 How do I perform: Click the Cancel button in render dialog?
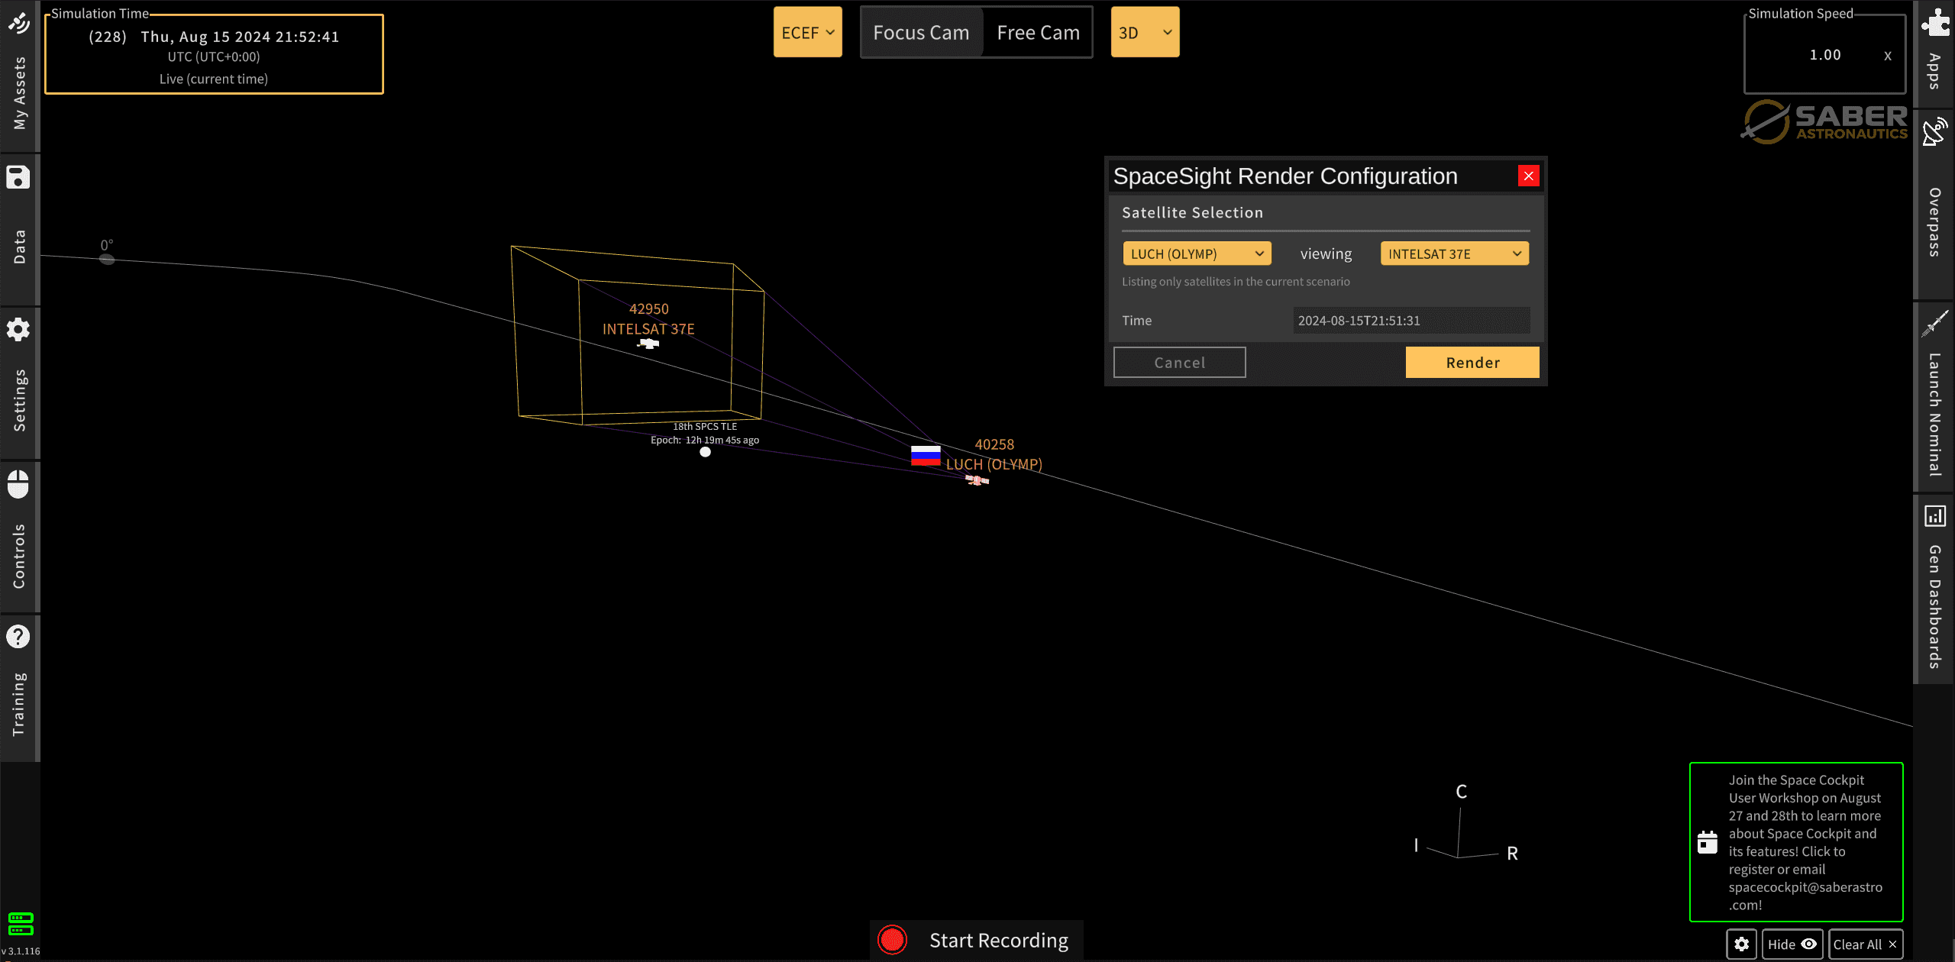[x=1179, y=363]
